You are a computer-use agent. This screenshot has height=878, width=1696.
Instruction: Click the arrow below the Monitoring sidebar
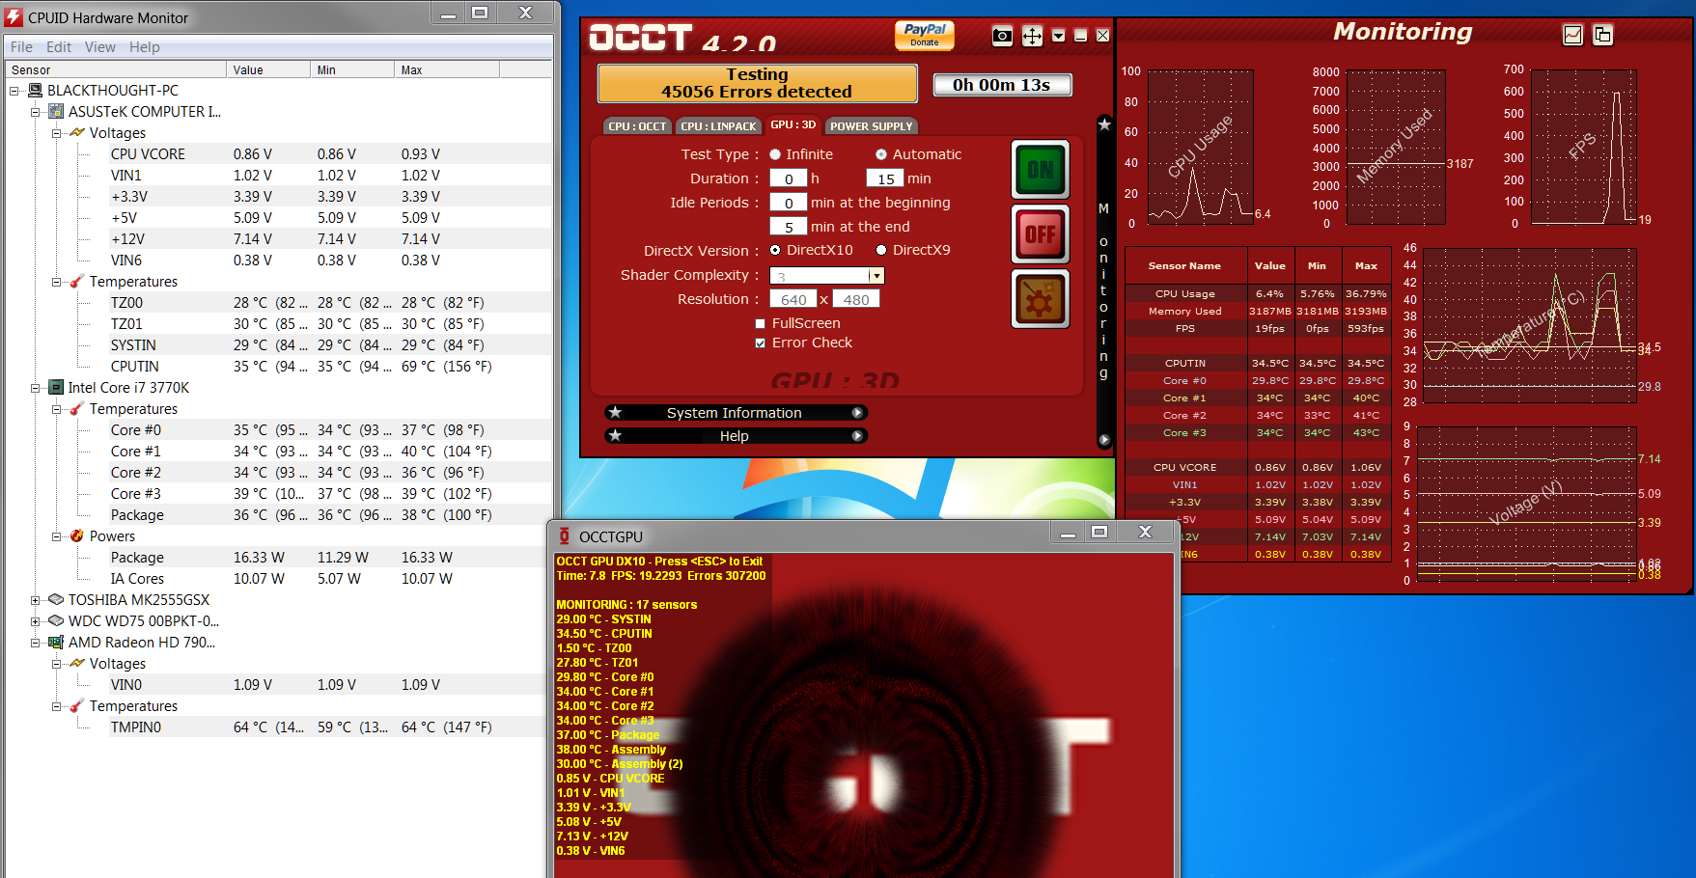tap(1104, 440)
